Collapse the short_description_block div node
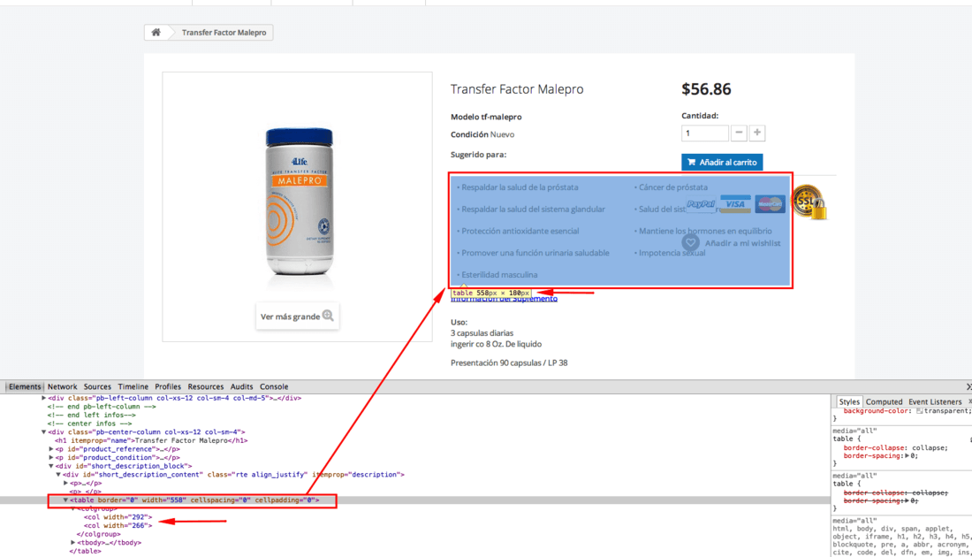Viewport: 972px width, 557px height. pyautogui.click(x=51, y=467)
